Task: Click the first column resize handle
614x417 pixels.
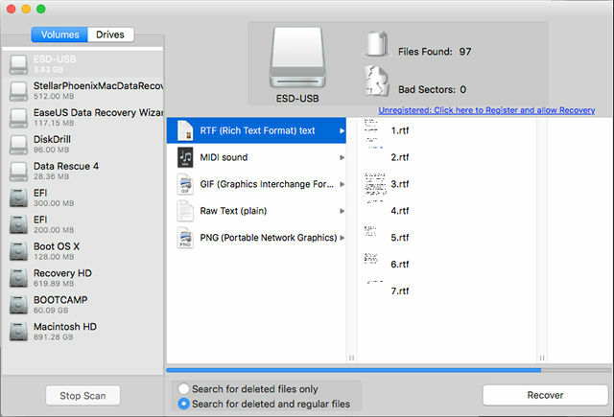Action: tap(351, 358)
